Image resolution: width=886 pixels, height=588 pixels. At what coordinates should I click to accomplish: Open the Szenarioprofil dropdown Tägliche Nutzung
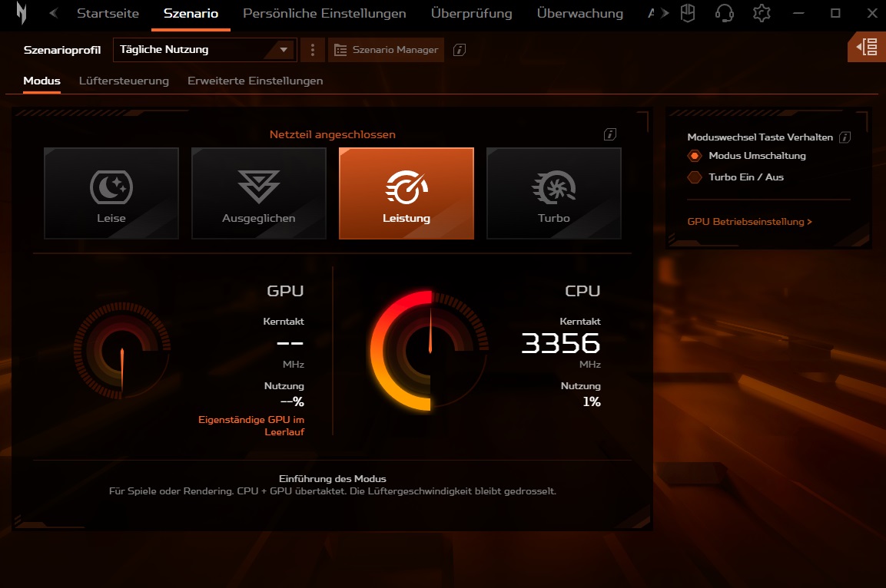204,50
